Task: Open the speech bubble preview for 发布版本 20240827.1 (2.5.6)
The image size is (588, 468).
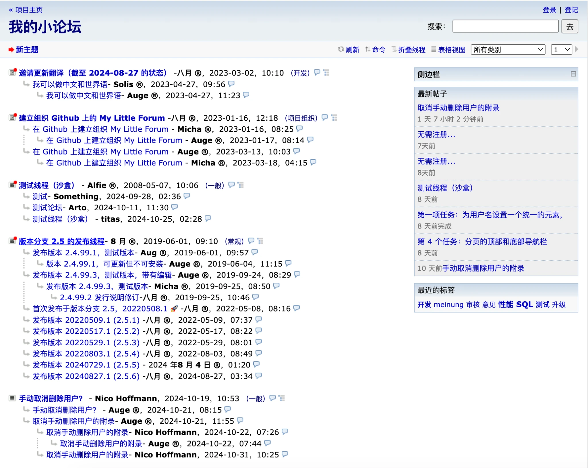Action: tap(259, 375)
